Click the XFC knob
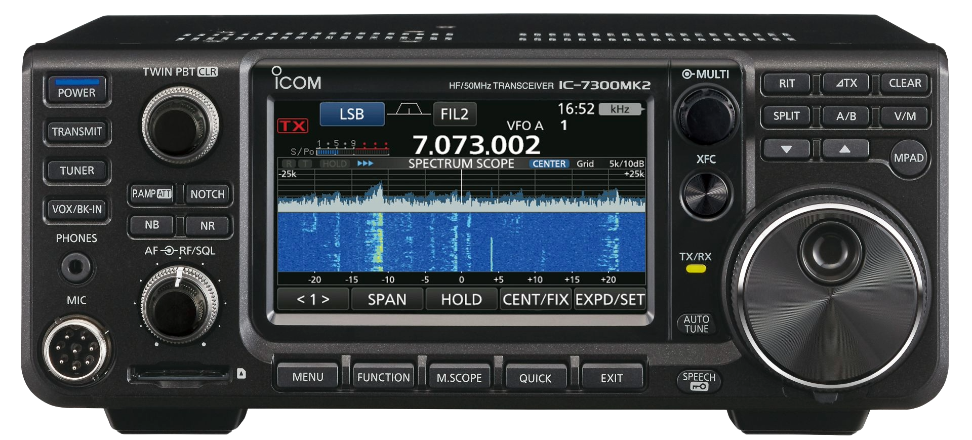The image size is (972, 440). (706, 194)
